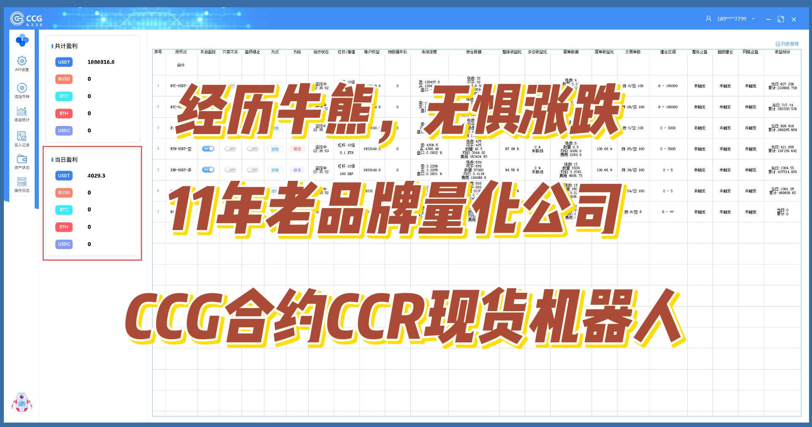Click the CCG logo in the title bar
Image resolution: width=812 pixels, height=427 pixels.
click(26, 19)
